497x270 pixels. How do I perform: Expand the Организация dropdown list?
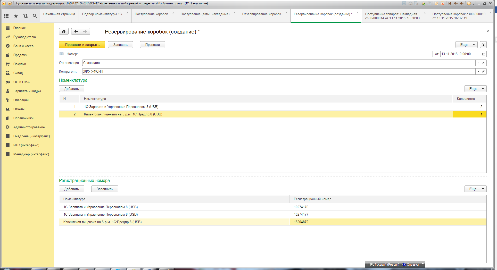tap(478, 63)
